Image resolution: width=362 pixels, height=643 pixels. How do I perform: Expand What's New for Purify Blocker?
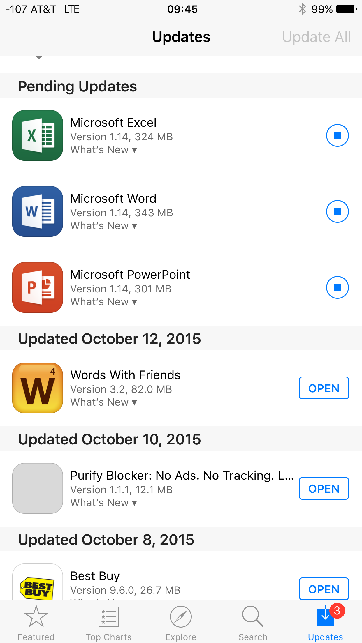(x=104, y=503)
